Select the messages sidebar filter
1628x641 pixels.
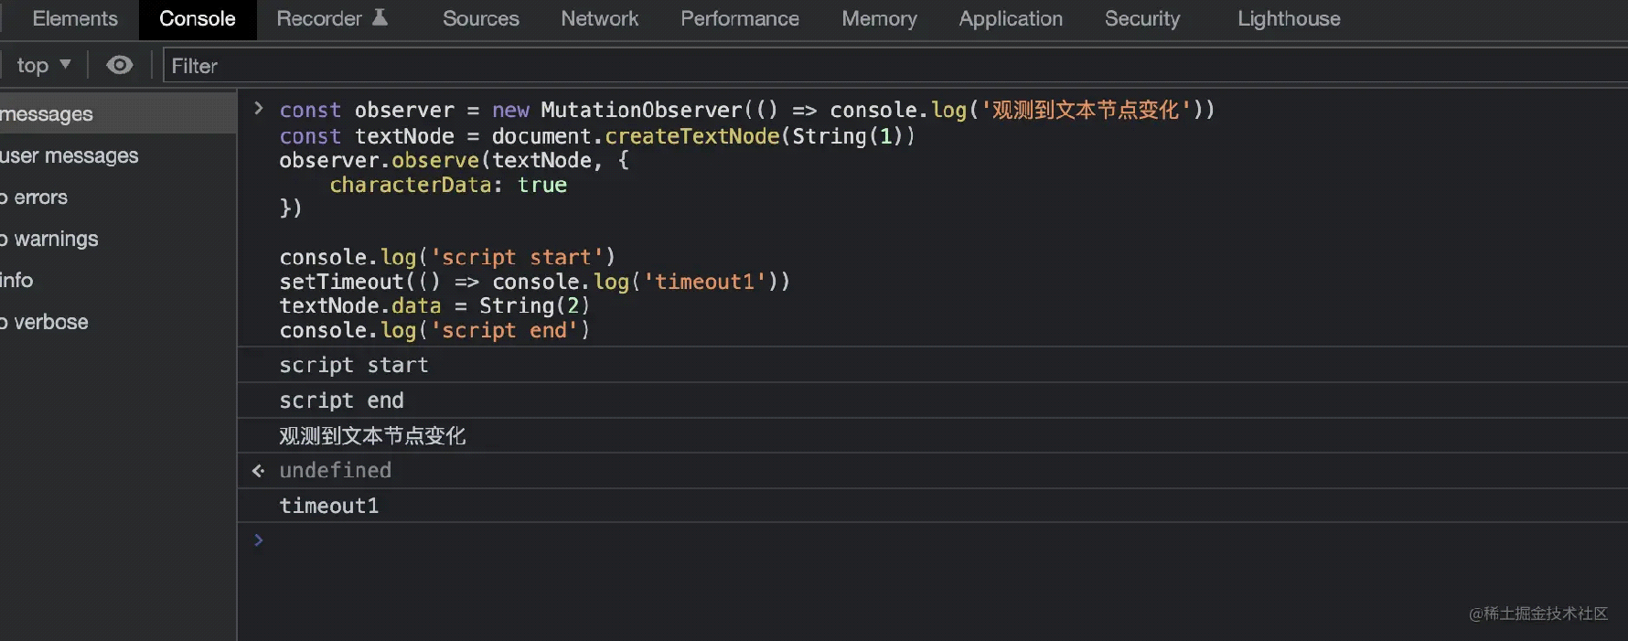pyautogui.click(x=48, y=114)
